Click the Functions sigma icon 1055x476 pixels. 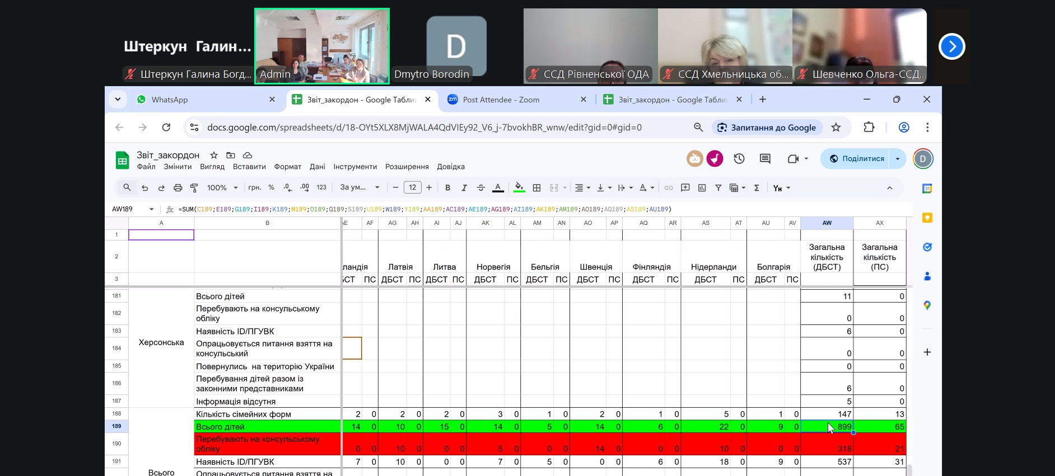(x=757, y=188)
